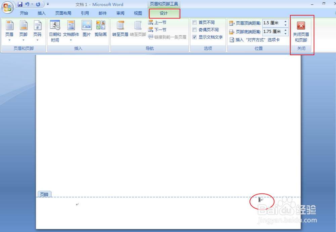Click 关闭页眉和页脚 to close footer editing
Image resolution: width=336 pixels, height=232 pixels.
[301, 30]
